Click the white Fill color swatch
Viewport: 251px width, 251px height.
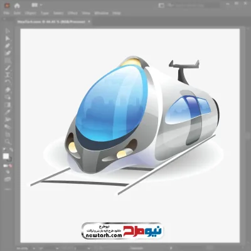[6, 156]
